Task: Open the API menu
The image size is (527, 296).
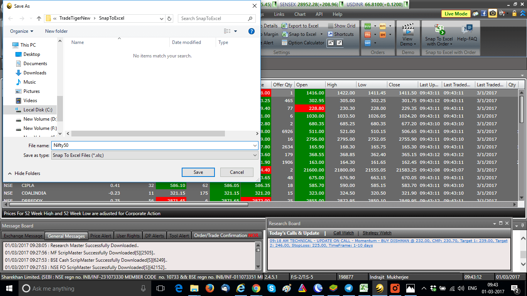Action: point(319,14)
